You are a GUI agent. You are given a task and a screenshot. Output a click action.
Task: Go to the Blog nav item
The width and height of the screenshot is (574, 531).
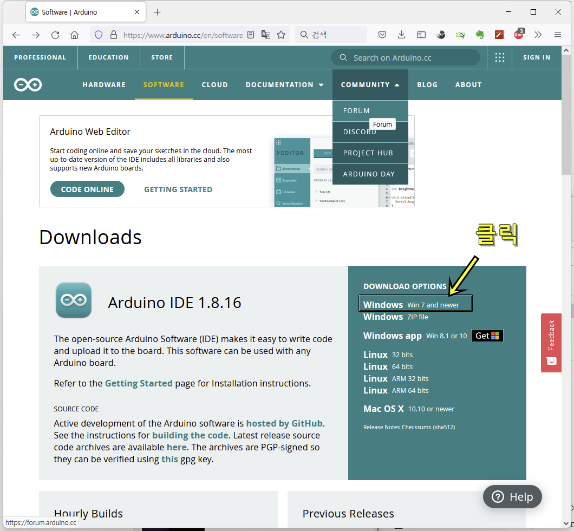pos(427,84)
